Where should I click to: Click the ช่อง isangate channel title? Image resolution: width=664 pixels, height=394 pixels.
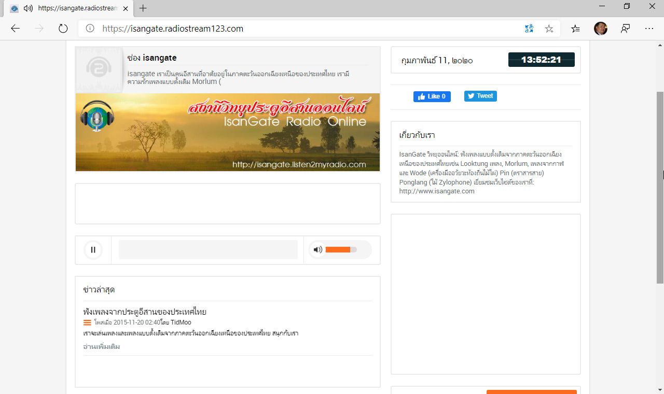tap(152, 58)
